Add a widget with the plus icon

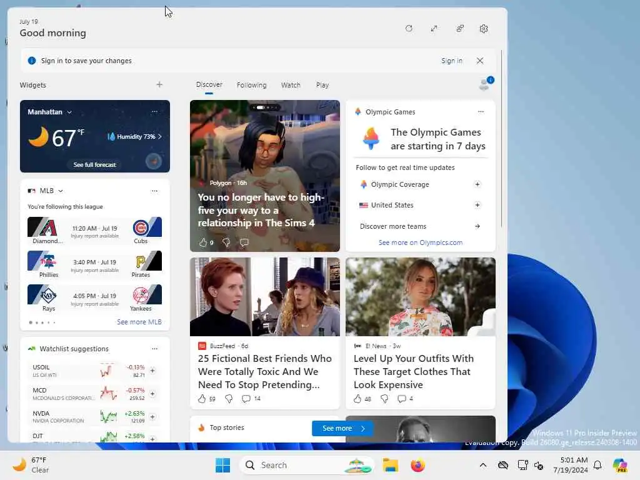(159, 84)
